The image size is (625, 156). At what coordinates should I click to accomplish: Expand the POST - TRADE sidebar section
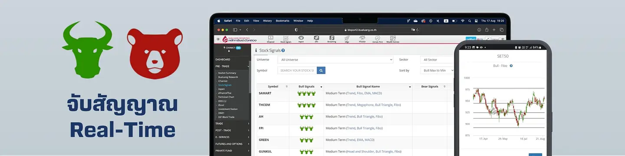tap(233, 130)
